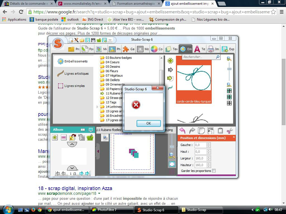Click the album double-page view icon
This screenshot has width=286, height=214.
pyautogui.click(x=83, y=130)
